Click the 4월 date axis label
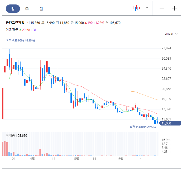 click(x=32, y=159)
